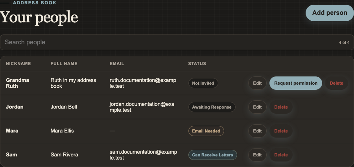354x167 pixels.
Task: Edit Grandma Ruth's entry
Action: point(257,83)
